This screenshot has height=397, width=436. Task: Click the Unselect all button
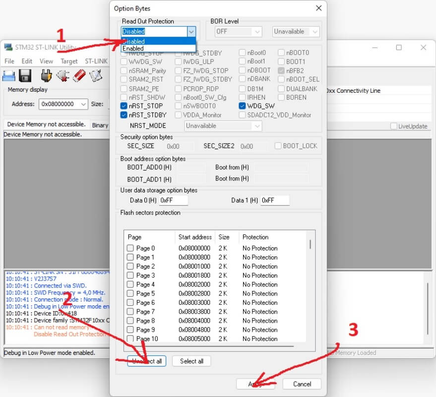[146, 361]
